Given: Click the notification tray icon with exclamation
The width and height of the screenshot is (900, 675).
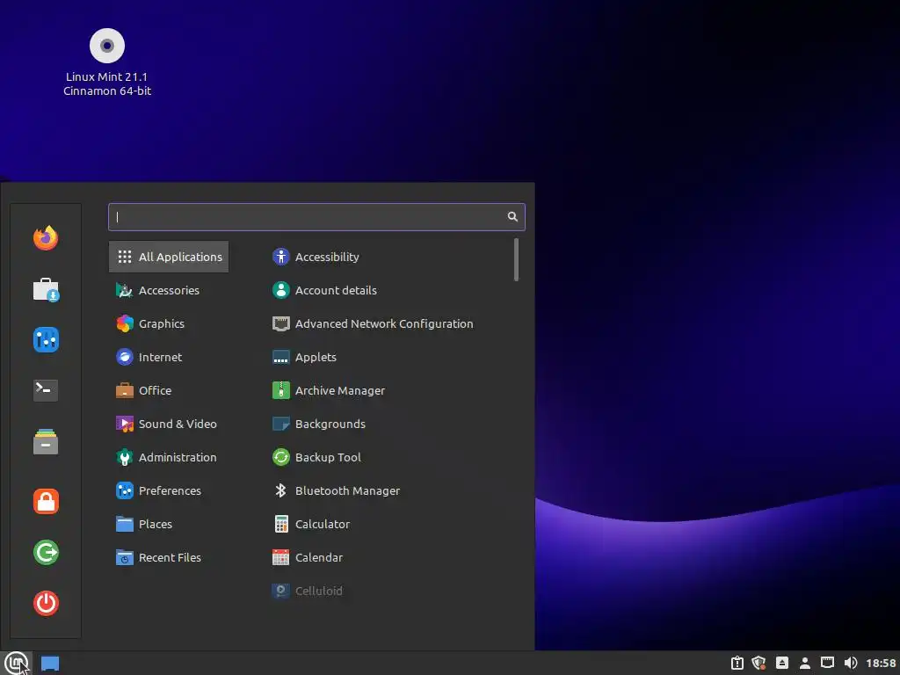Looking at the screenshot, I should click(x=737, y=663).
